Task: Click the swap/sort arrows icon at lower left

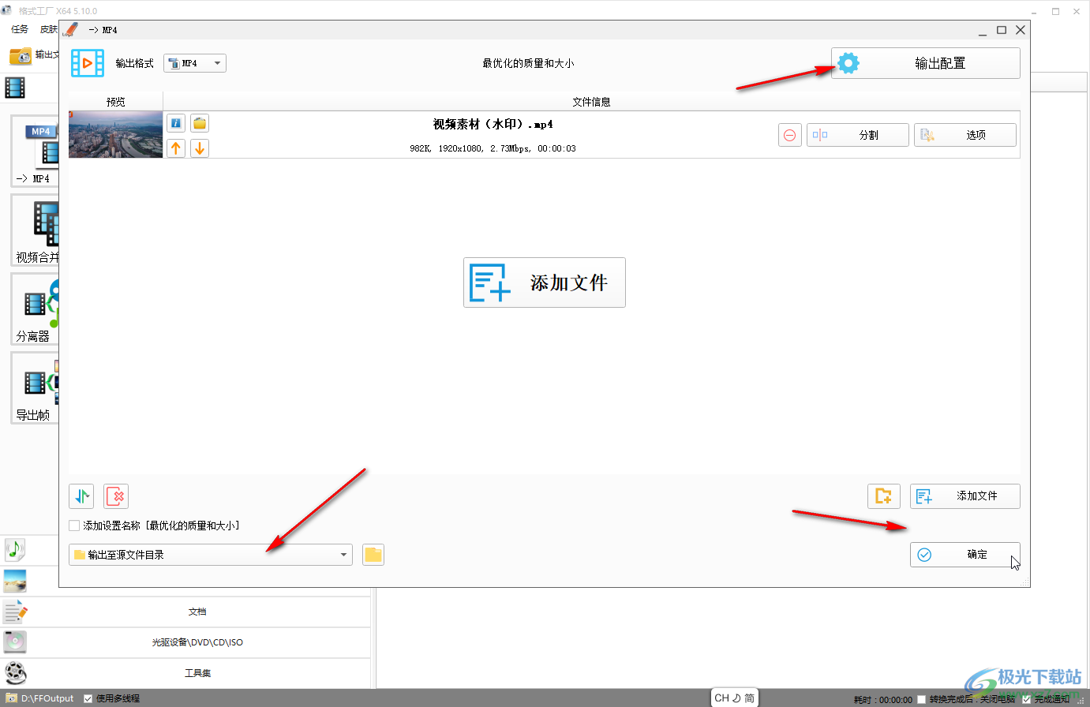Action: coord(81,496)
